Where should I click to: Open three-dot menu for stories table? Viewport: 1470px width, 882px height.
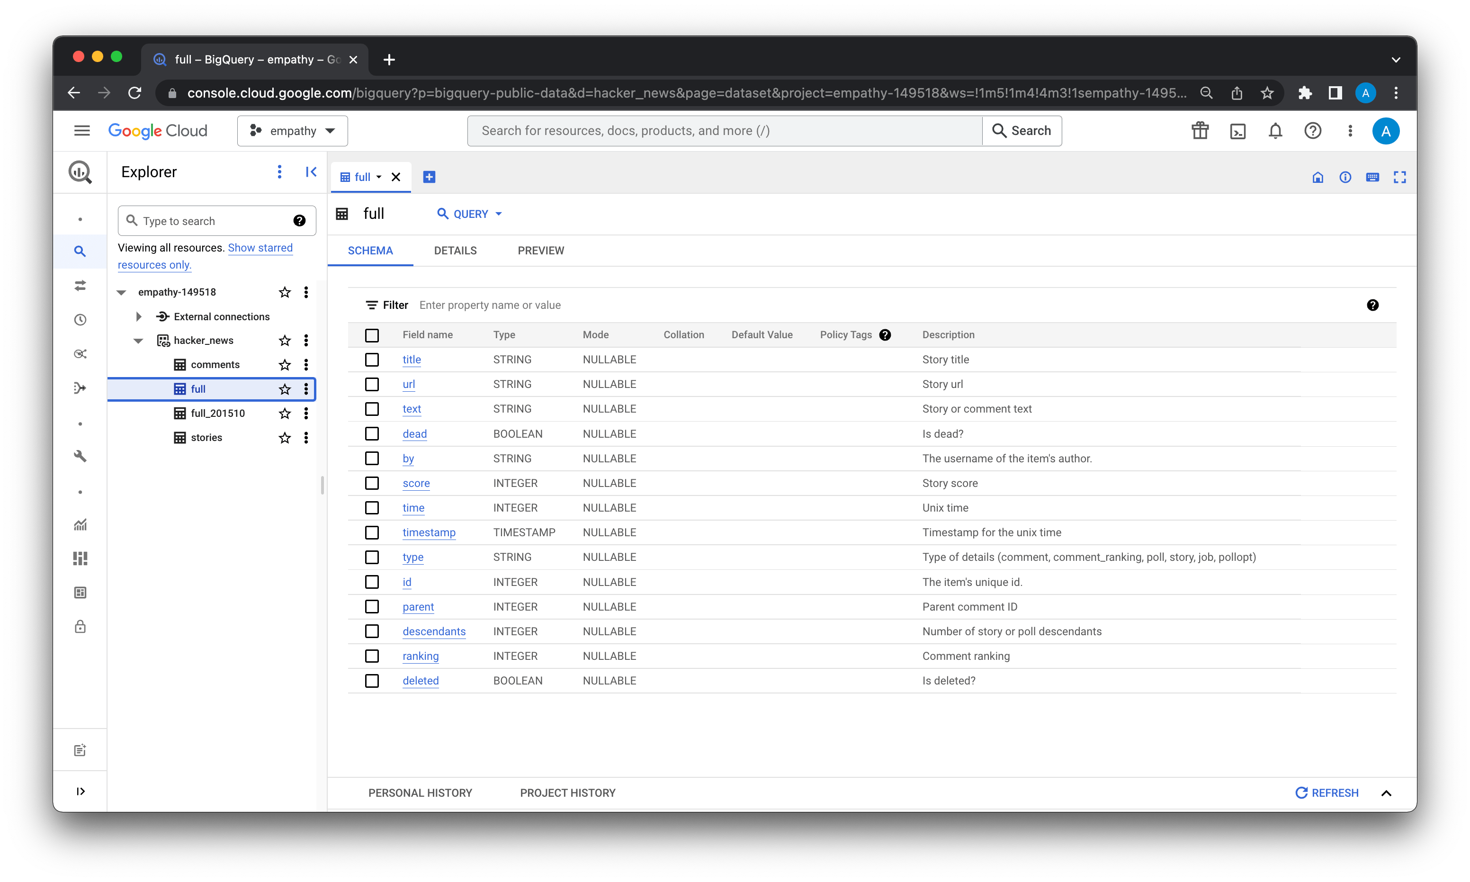tap(306, 438)
